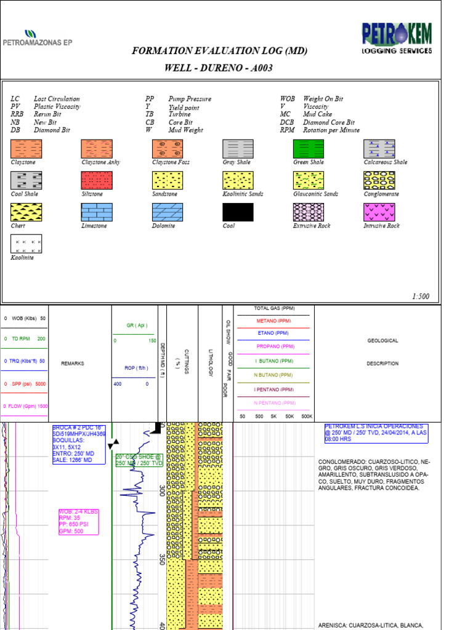Select the Calcareous Shale pattern swatch
This screenshot has height=630, width=473.
click(x=379, y=149)
